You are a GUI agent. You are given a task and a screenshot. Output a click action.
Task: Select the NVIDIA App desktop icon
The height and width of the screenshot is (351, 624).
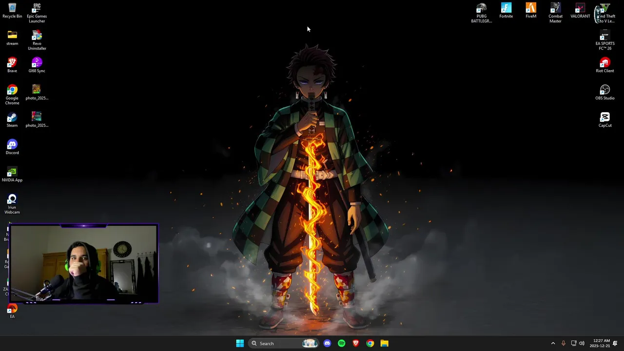click(12, 175)
